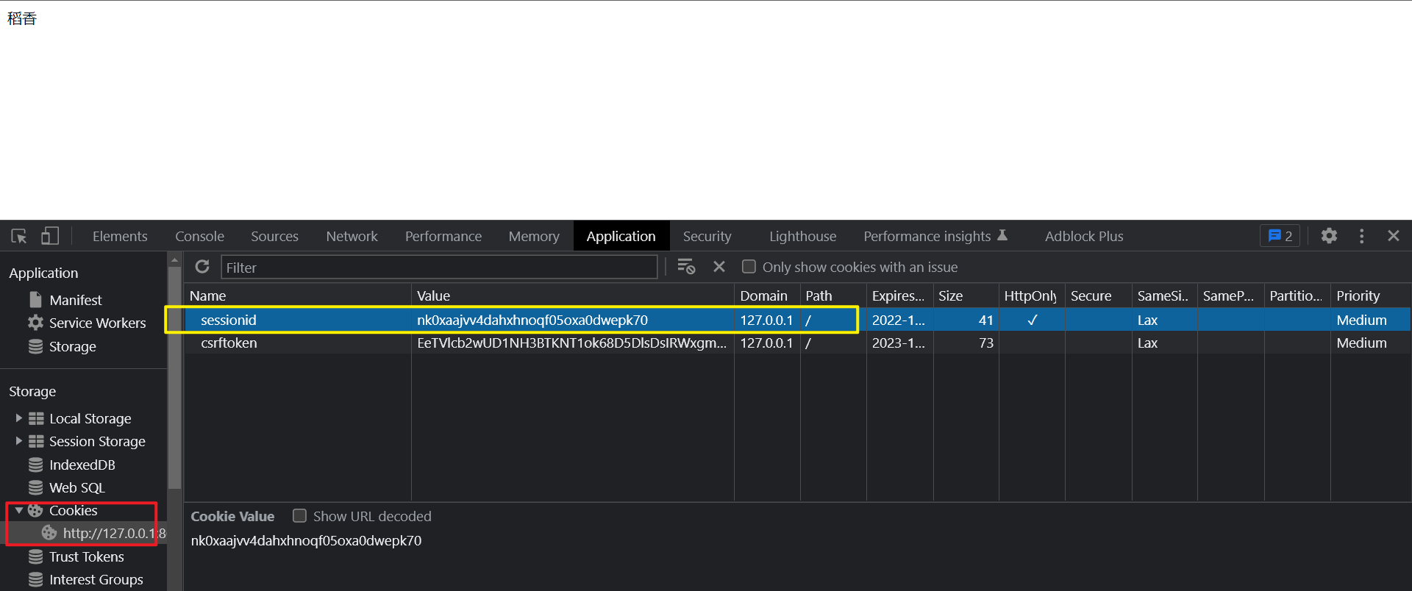Toggle the device toolbar icon
Viewport: 1412px width, 591px height.
pyautogui.click(x=50, y=236)
